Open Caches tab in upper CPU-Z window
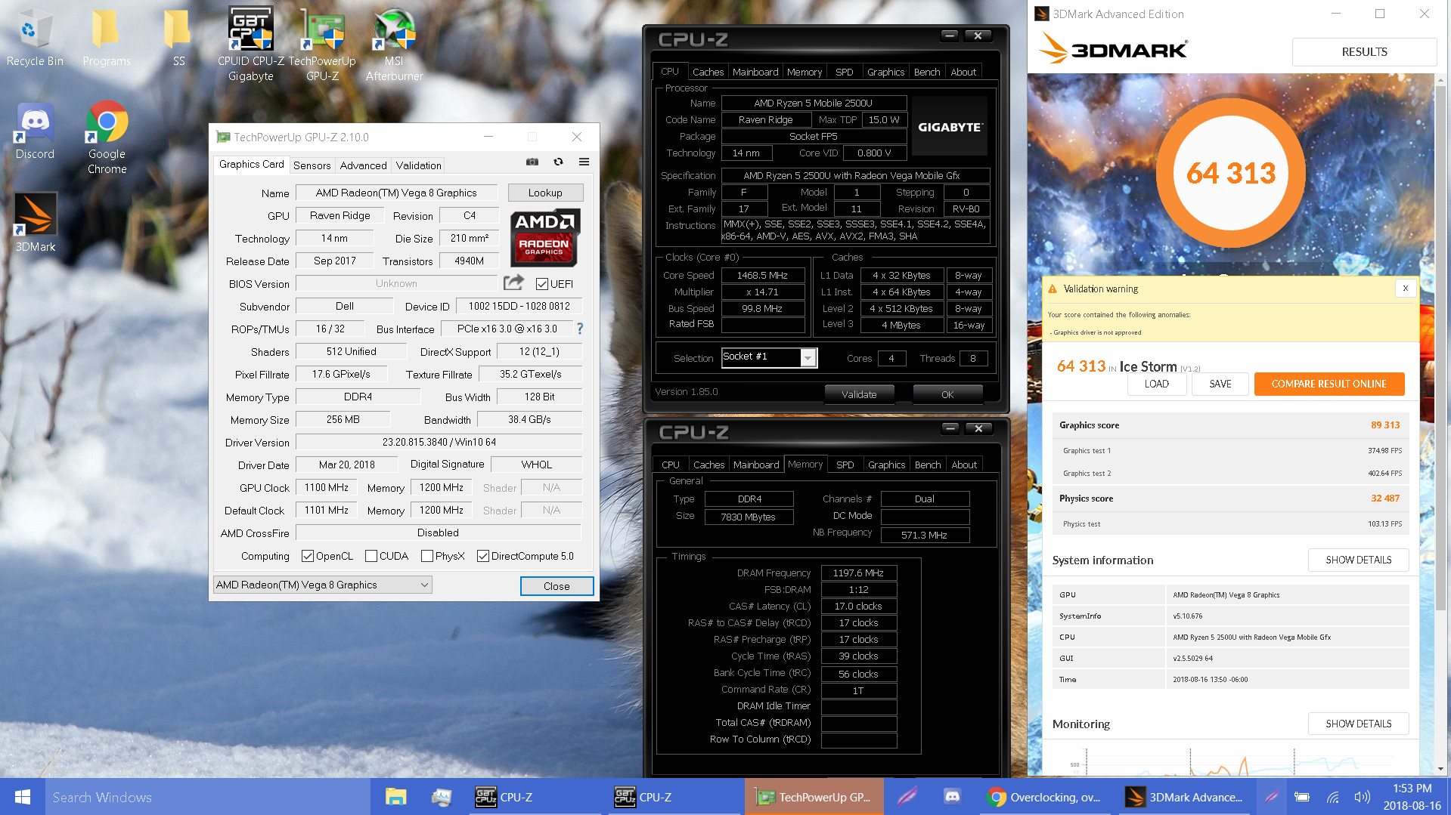 pyautogui.click(x=708, y=72)
